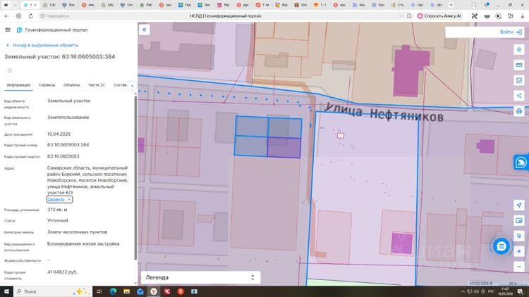The width and height of the screenshot is (529, 297).
Task: Click the basemap switch icon above zoom
Action: (519, 236)
